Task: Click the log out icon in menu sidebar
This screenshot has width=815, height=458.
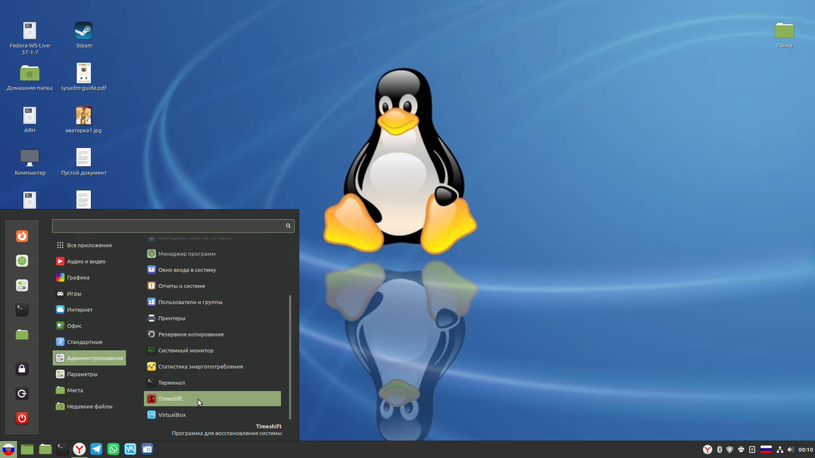Action: (x=22, y=394)
